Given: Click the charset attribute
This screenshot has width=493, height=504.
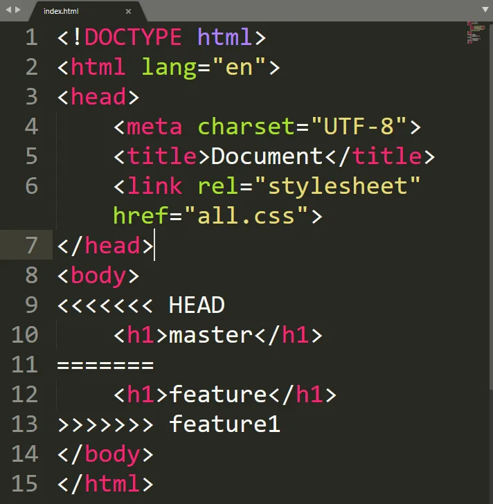Looking at the screenshot, I should point(247,126).
